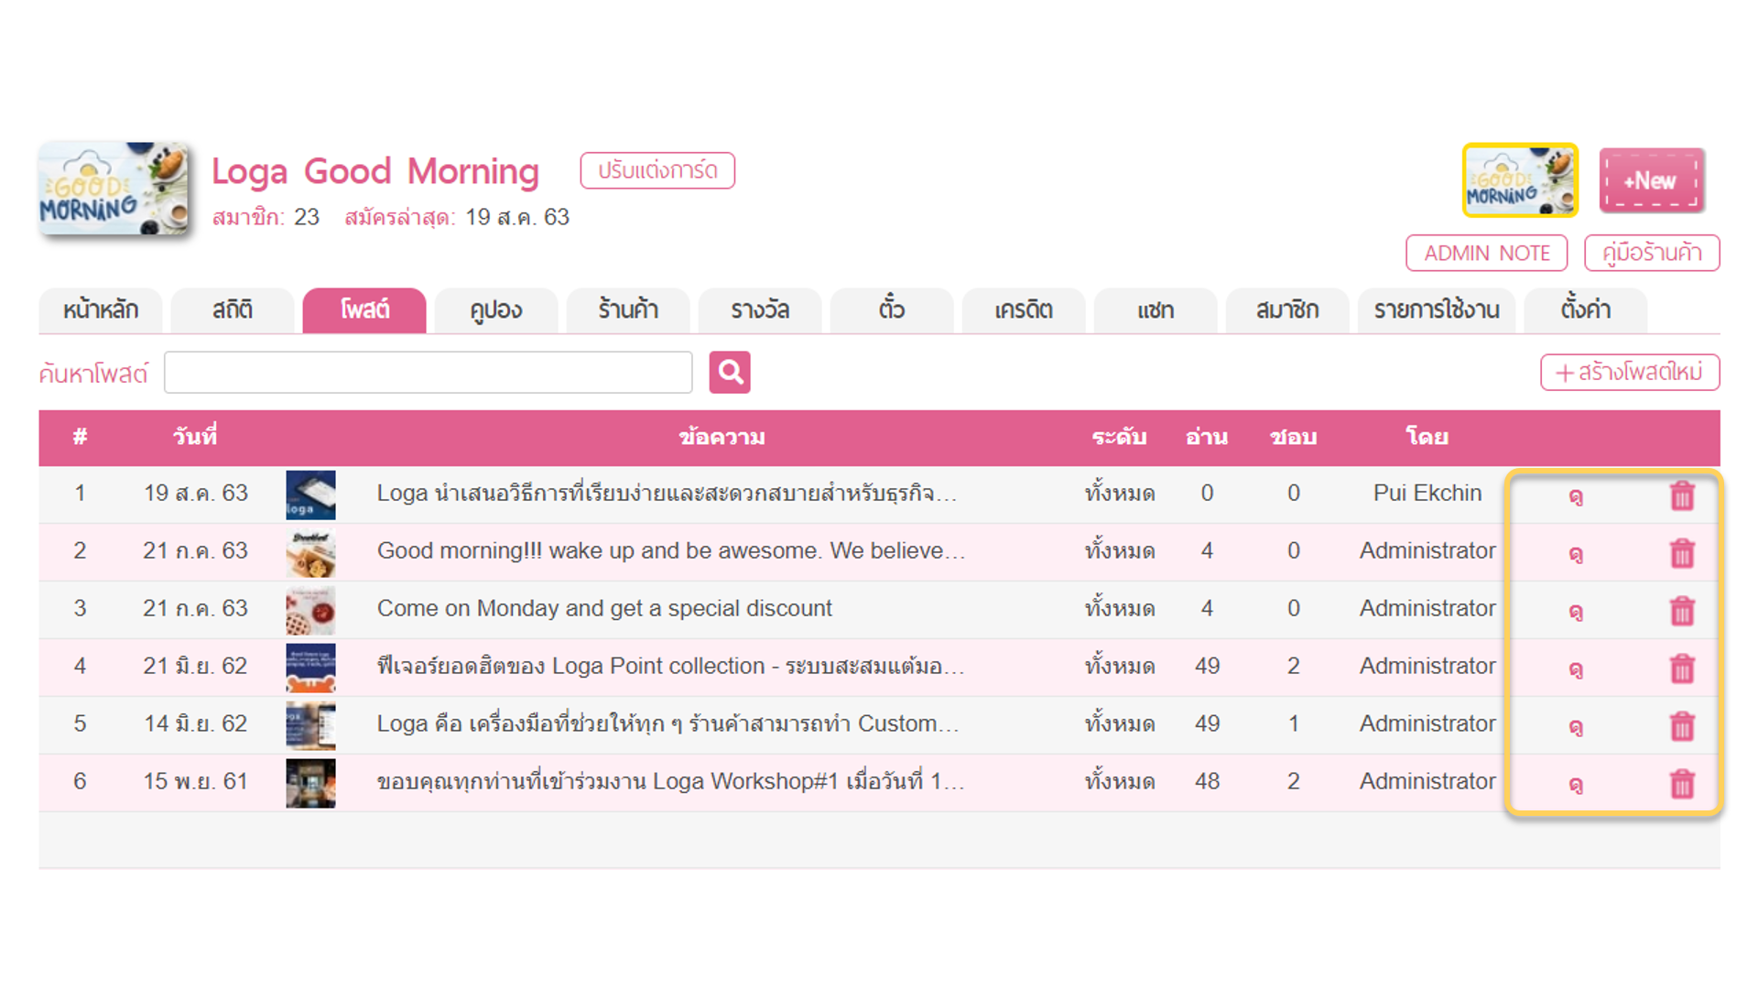Click สร้างโพสต์ใหม่ to create a post
Viewport: 1758px width, 989px height.
1630,372
